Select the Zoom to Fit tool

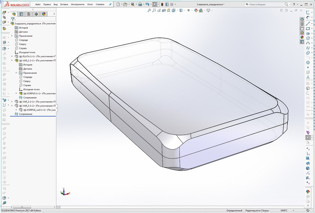point(150,10)
